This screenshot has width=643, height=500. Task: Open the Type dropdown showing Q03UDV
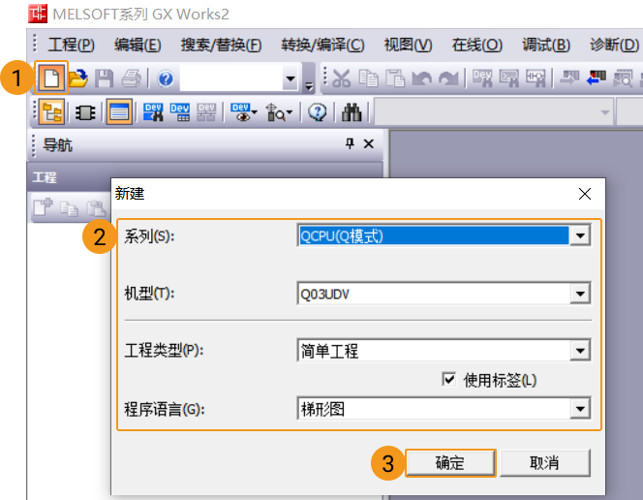point(580,294)
